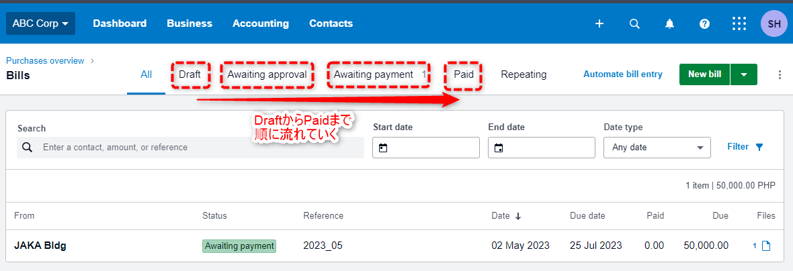793x271 pixels.
Task: Open the help question-mark icon
Action: coord(704,23)
